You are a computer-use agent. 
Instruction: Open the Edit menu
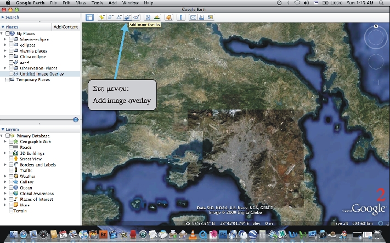tap(66, 3)
